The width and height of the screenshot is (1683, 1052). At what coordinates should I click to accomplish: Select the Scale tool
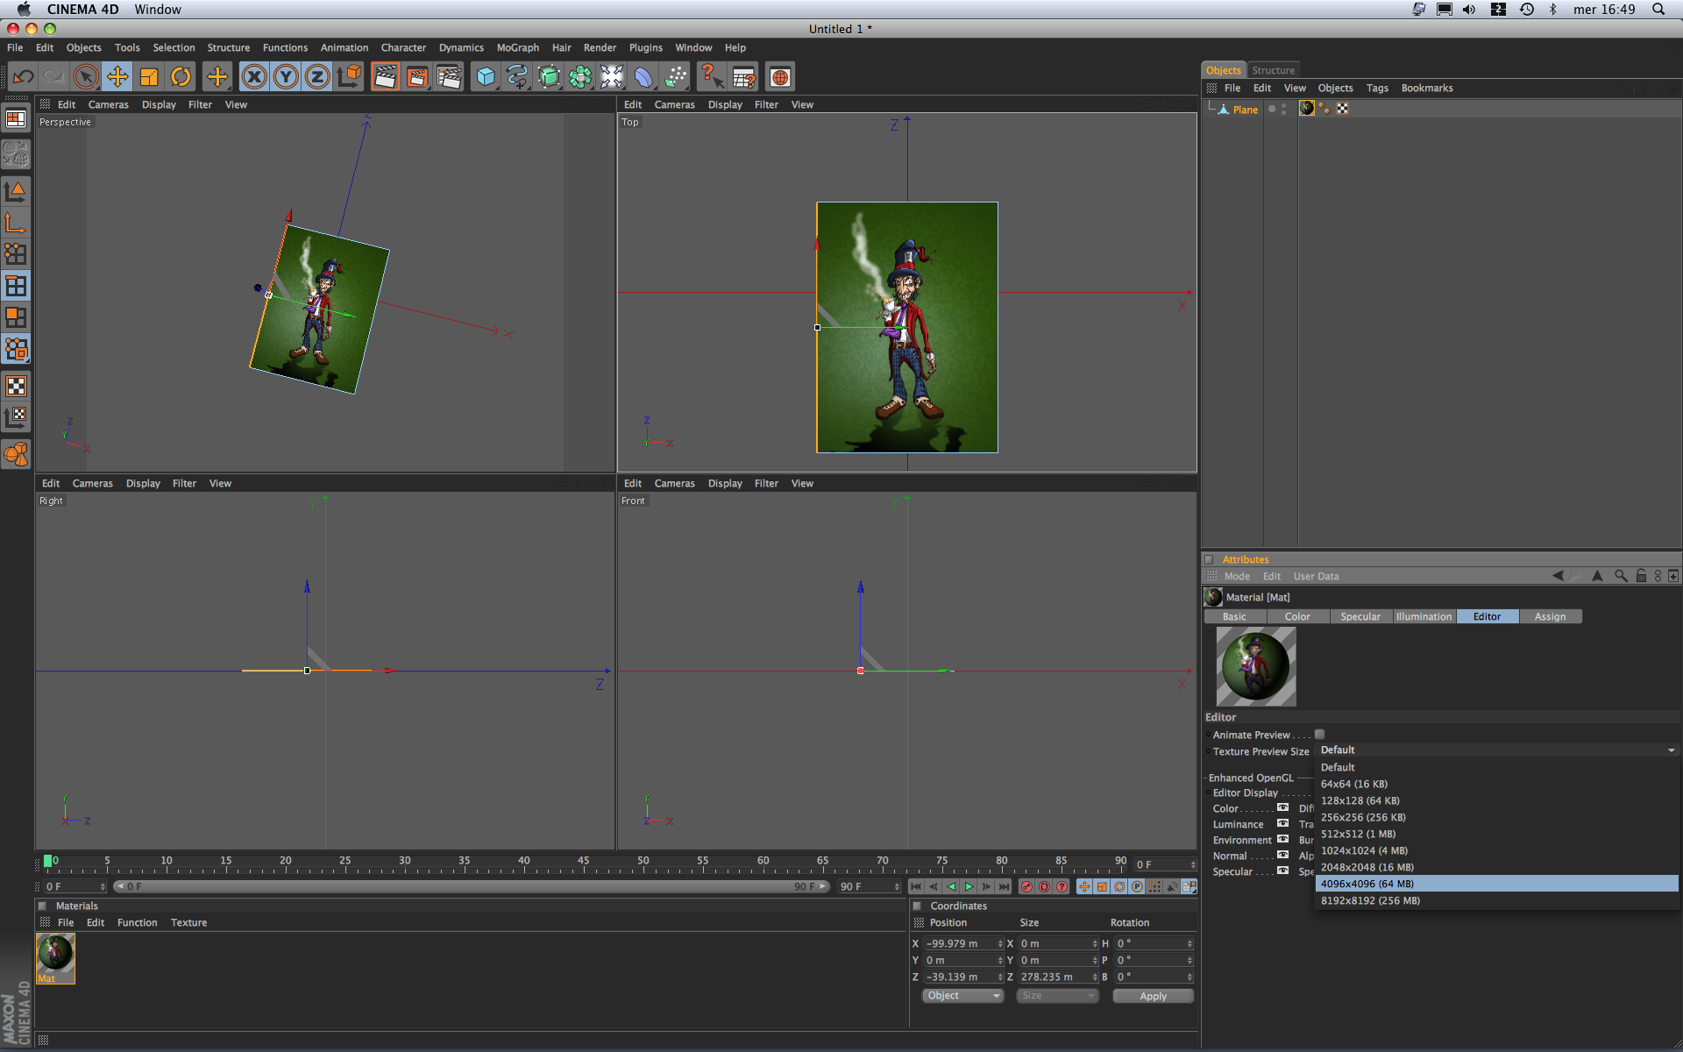coord(149,77)
